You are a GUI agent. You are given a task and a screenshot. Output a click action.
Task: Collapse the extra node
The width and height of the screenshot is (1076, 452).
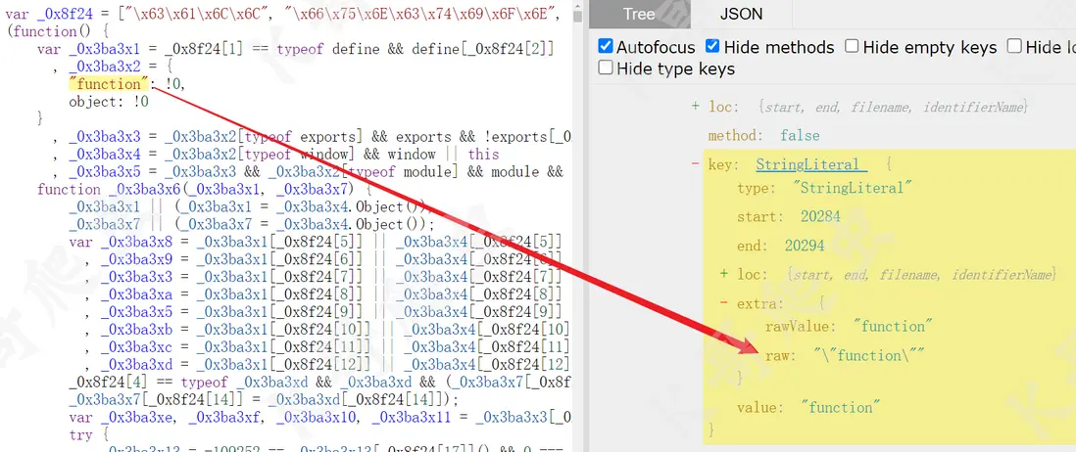tap(724, 302)
